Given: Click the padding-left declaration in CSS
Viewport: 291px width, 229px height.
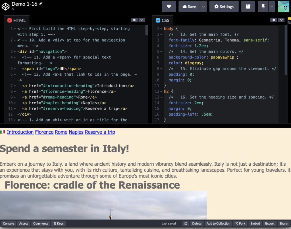Looking at the screenshot, I should (x=190, y=114).
